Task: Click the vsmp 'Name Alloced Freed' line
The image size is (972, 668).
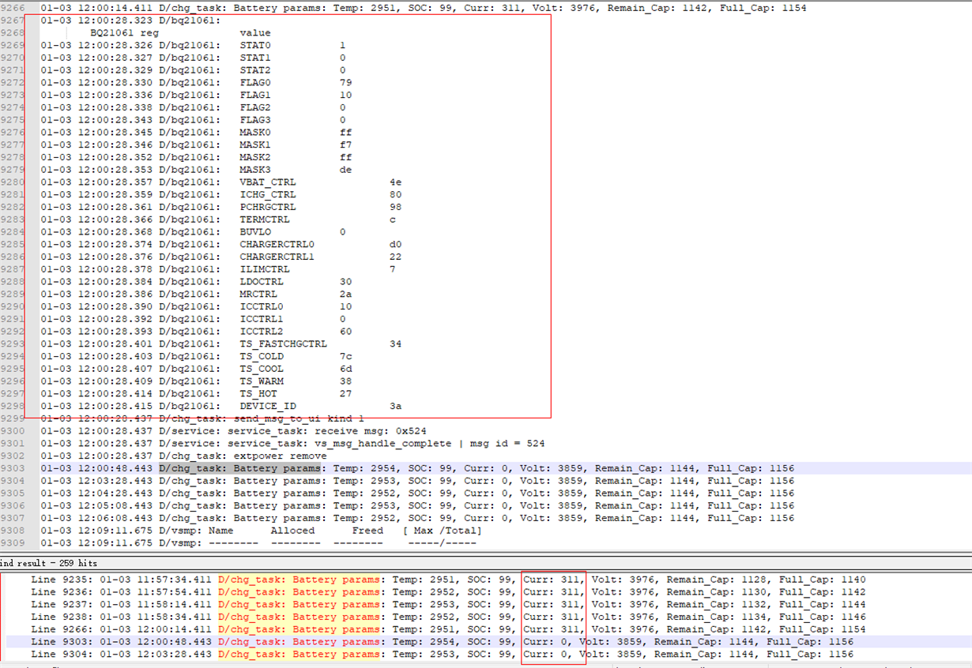Action: pyautogui.click(x=261, y=531)
